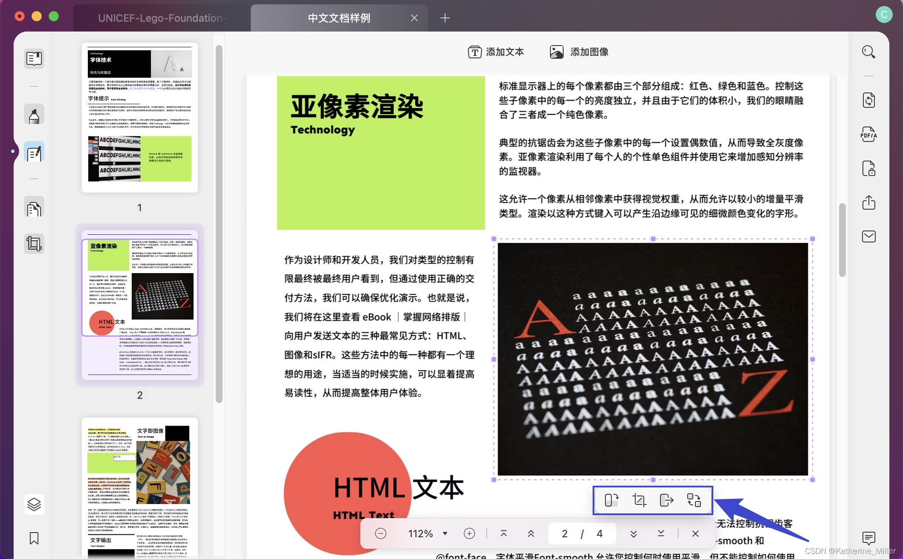This screenshot has width=903, height=559.
Task: Send document by email icon
Action: [x=868, y=236]
